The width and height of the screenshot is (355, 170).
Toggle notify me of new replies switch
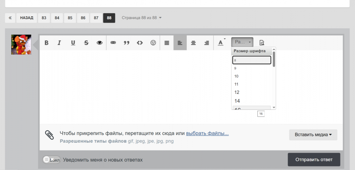[x=51, y=160]
